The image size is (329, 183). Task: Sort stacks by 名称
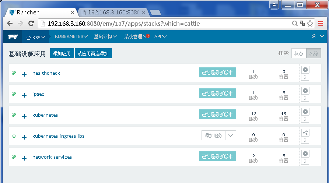314,53
